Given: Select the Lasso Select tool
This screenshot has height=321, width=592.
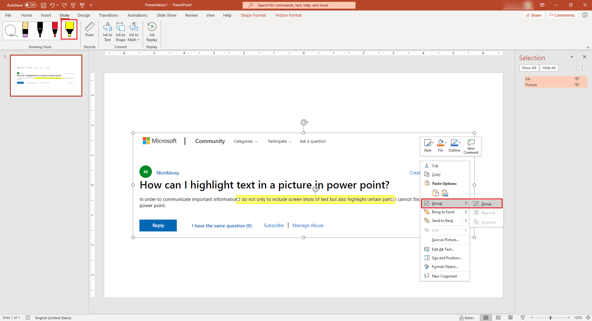Looking at the screenshot, I should (x=11, y=31).
